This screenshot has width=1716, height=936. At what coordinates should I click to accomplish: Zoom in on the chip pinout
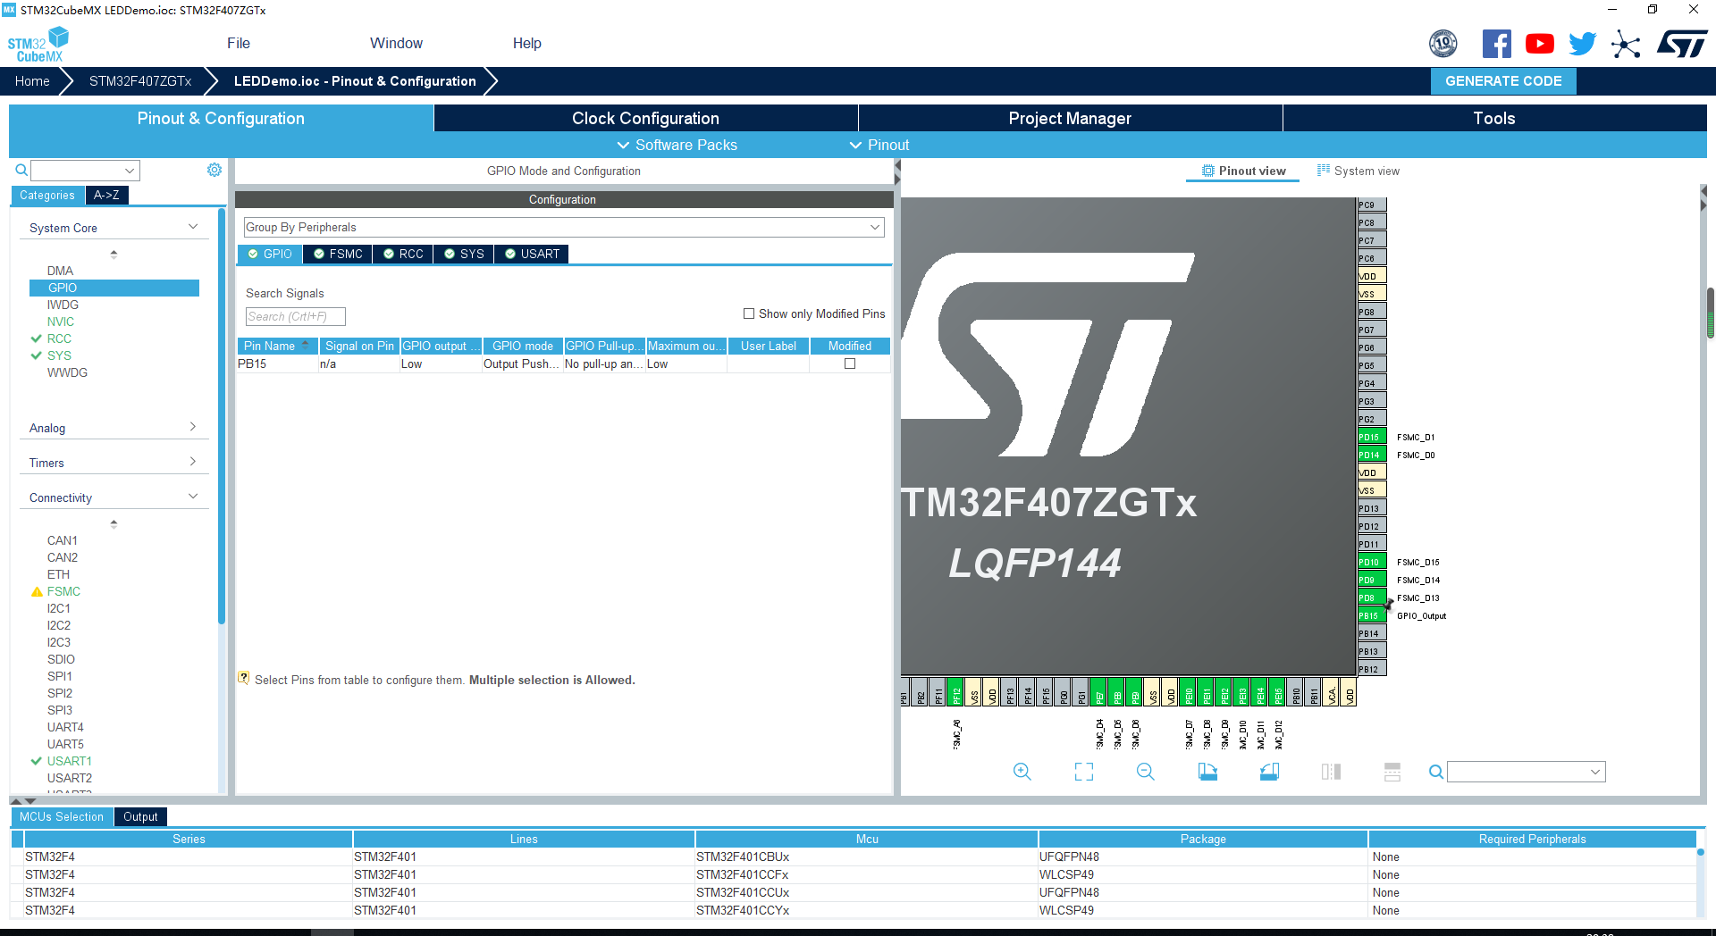[1022, 772]
